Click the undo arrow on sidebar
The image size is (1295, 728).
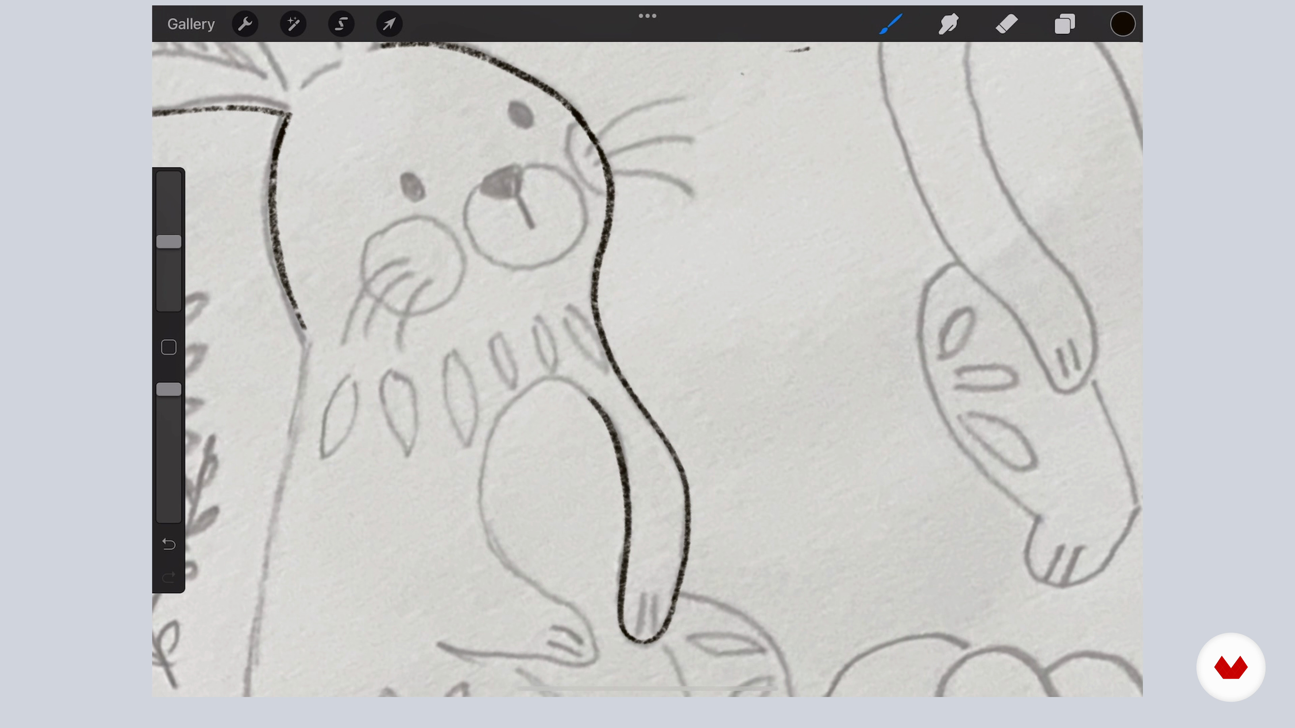pyautogui.click(x=168, y=544)
